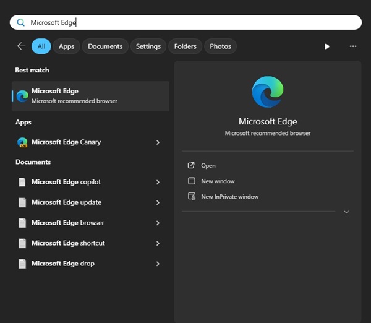Click the play arrow icon beside filters
Screen dimensions: 371x323
pos(327,46)
